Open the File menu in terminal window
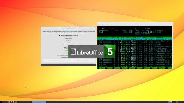Image resolution: width=184 pixels, height=103 pixels. (x=99, y=25)
